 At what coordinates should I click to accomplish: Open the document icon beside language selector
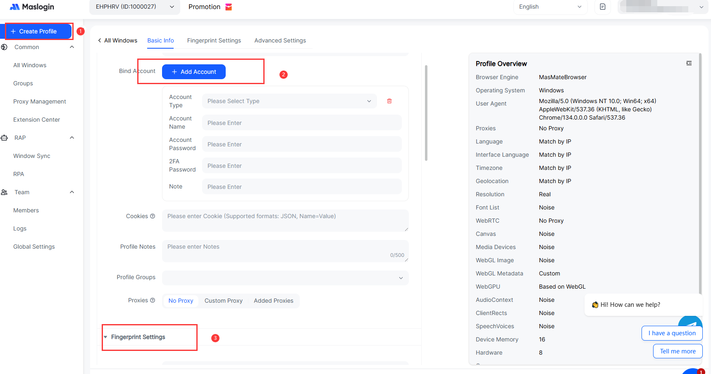pyautogui.click(x=602, y=7)
